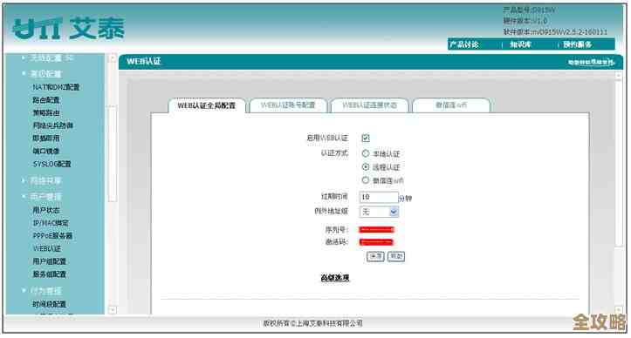
Task: Expand the 高级配置 sidebar section
Action: coord(46,74)
